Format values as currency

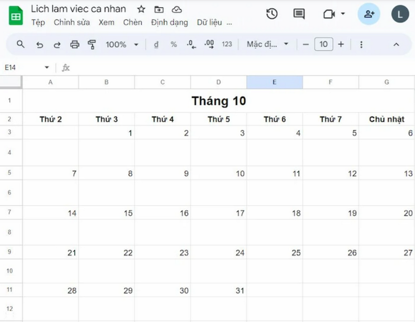click(156, 44)
